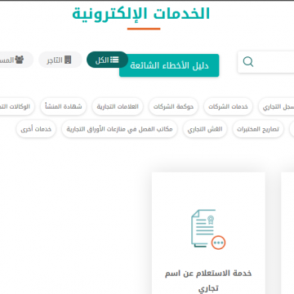
Task: Select خدمات أخرى category chip
Action: pyautogui.click(x=36, y=129)
